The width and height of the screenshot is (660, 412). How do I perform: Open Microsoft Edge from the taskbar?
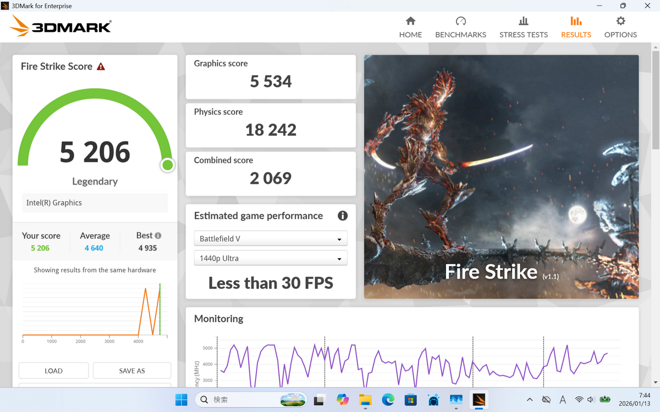pos(388,399)
